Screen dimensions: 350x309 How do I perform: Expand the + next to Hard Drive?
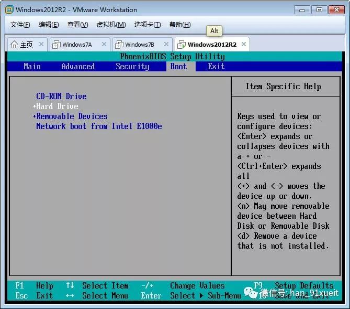pos(35,106)
